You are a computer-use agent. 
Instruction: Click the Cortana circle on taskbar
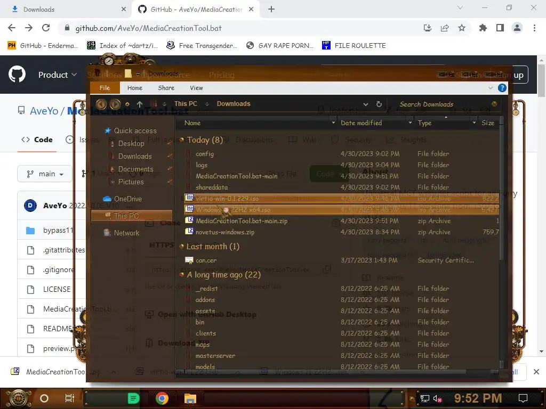tap(44, 398)
